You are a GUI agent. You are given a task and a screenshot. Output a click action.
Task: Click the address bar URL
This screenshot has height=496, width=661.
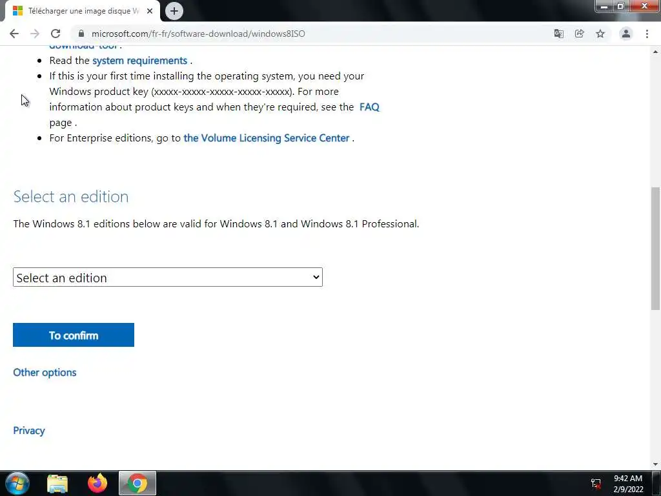tap(198, 34)
